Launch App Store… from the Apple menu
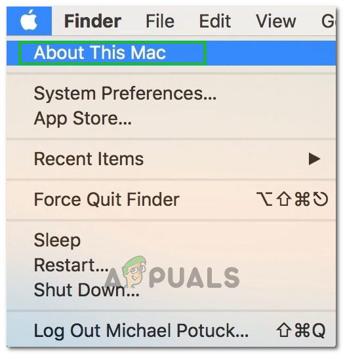The height and width of the screenshot is (354, 343). pos(171,118)
